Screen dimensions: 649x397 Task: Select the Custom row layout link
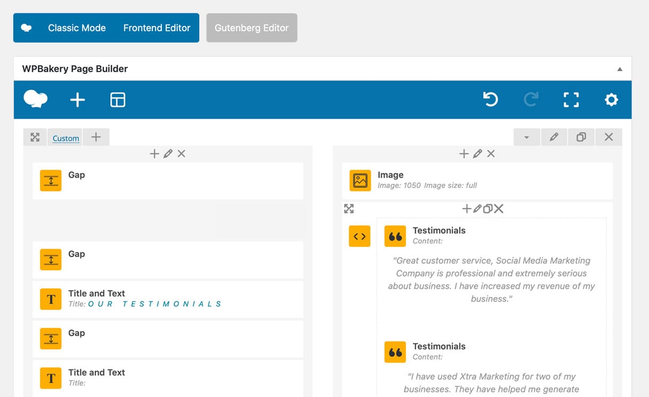coord(66,138)
